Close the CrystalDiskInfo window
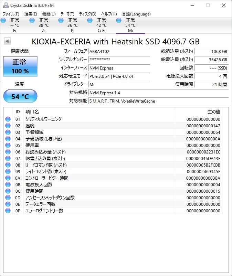 (224, 5)
